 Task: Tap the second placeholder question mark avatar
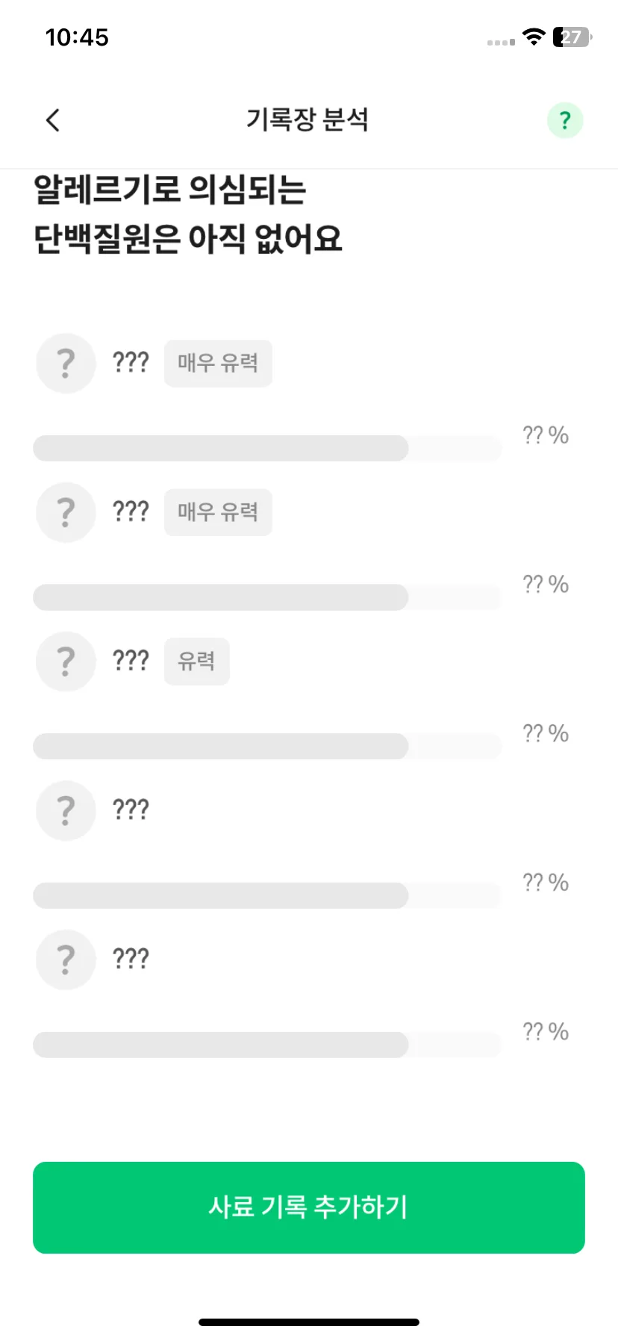click(x=66, y=512)
